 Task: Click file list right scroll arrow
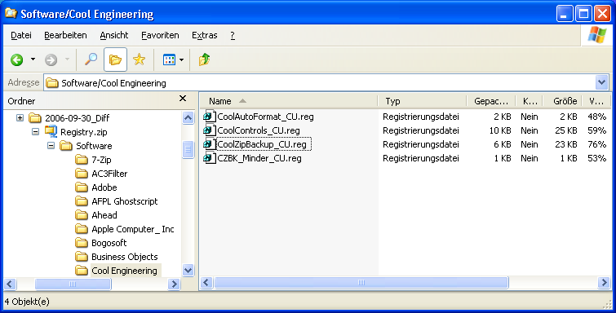pyautogui.click(x=605, y=282)
